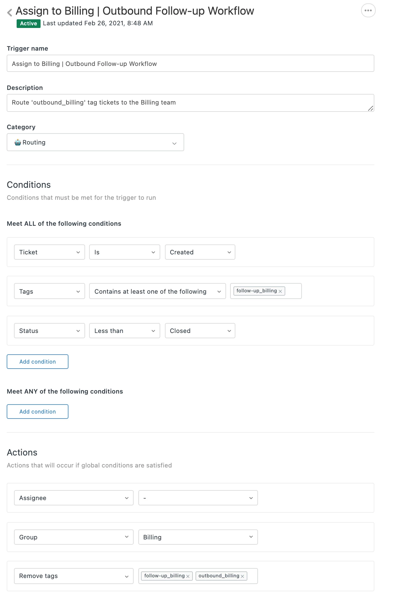Screen dimensions: 395x598
Task: Open the Created value dropdown
Action: [200, 252]
